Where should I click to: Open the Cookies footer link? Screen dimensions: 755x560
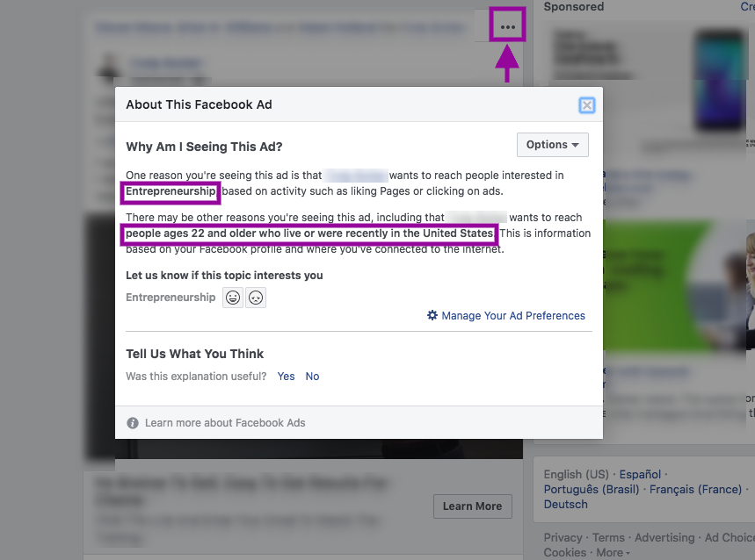pos(565,553)
